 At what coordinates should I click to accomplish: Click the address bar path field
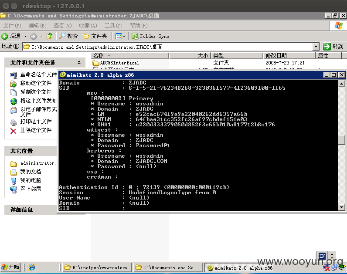point(168,47)
